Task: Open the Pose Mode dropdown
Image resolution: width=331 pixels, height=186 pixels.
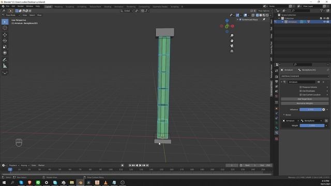Action: pyautogui.click(x=11, y=15)
